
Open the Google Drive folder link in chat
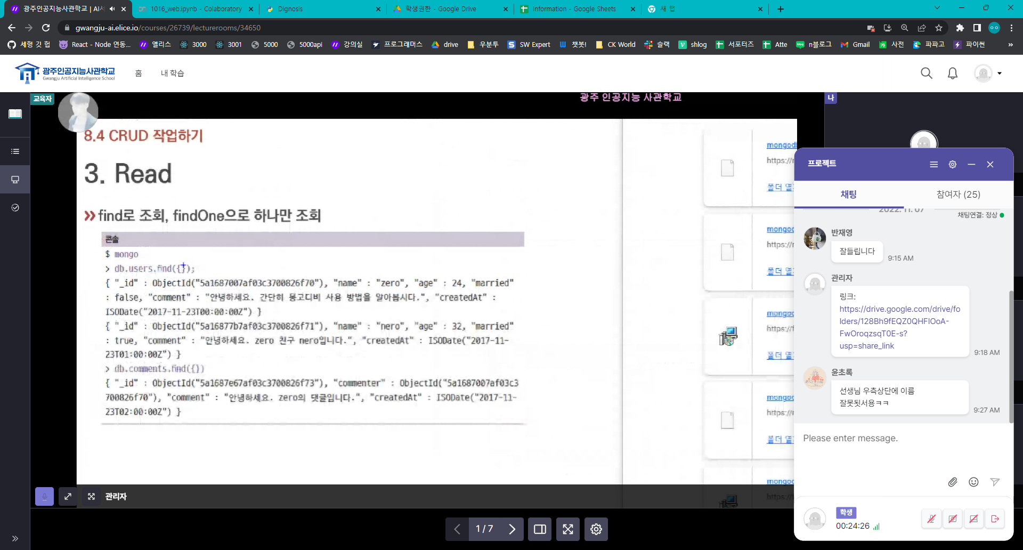pyautogui.click(x=900, y=327)
